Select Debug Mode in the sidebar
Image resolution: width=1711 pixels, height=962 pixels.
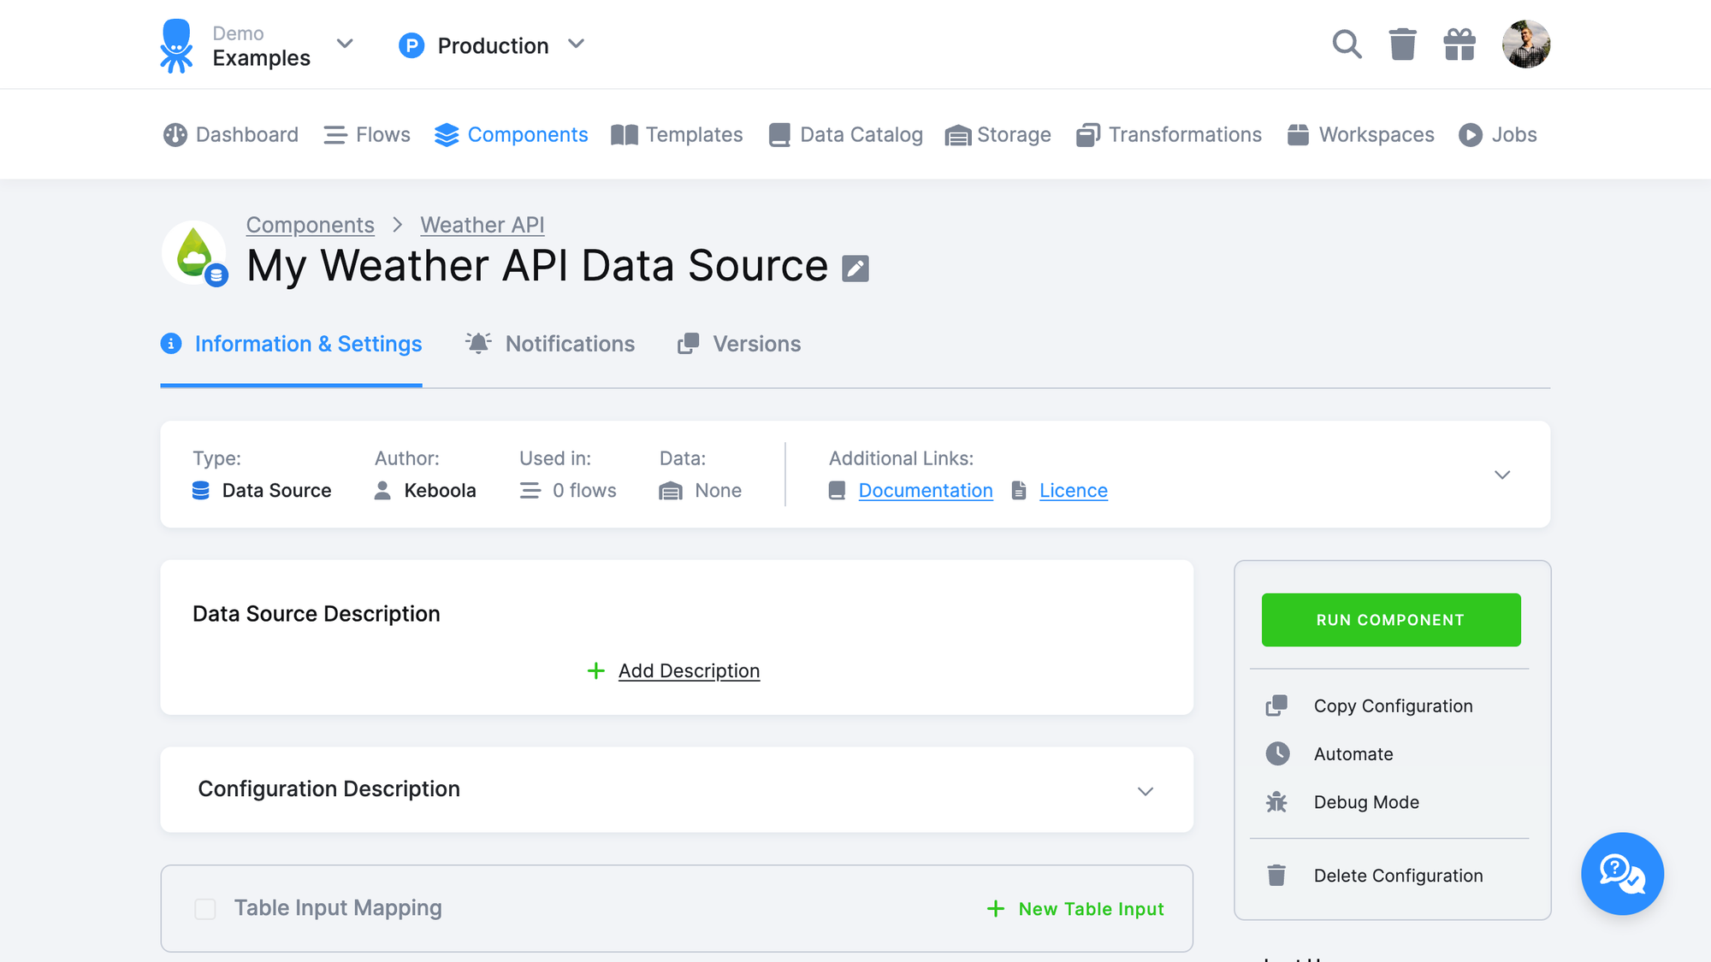click(1366, 801)
